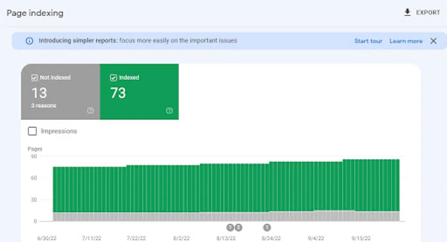Click chart annotation marker labeled 2
This screenshot has width=447, height=242.
238,228
